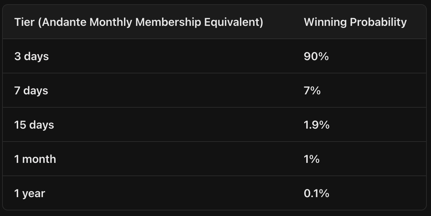This screenshot has width=431, height=216.
Task: Click the "7 days" tier cell
Action: [31, 91]
